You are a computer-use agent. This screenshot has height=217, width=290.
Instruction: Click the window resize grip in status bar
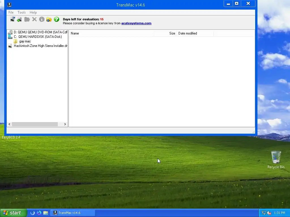coord(253,132)
